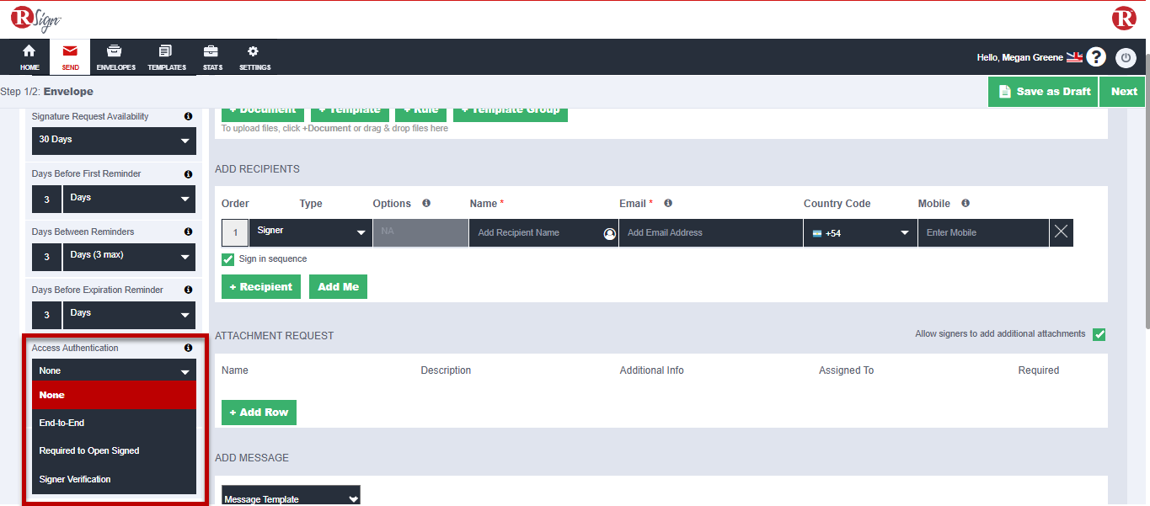Click the RSign logo
This screenshot has height=506, width=1150.
point(34,17)
